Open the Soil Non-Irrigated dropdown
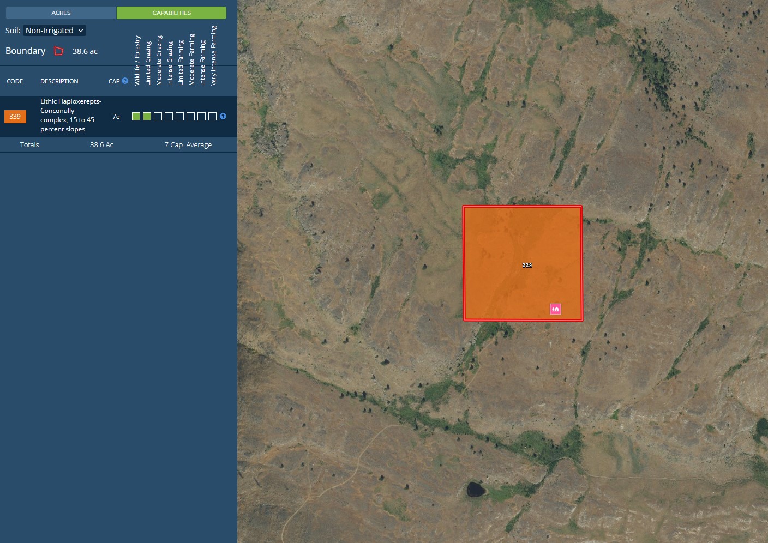Image resolution: width=768 pixels, height=543 pixels. pos(55,31)
